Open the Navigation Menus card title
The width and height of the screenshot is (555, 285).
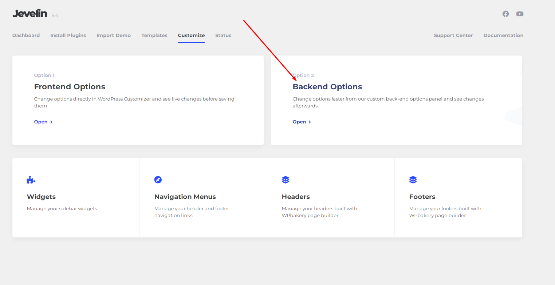tap(185, 197)
